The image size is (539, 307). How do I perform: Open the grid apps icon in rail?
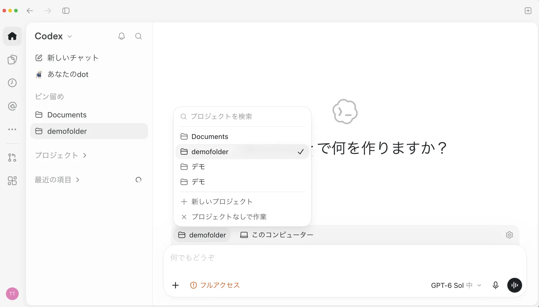(x=12, y=181)
